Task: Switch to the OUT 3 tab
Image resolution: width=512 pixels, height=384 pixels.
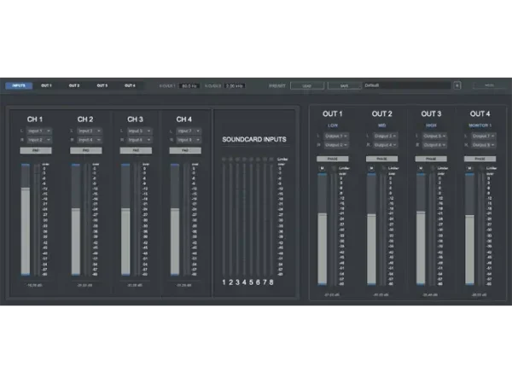Action: (102, 85)
